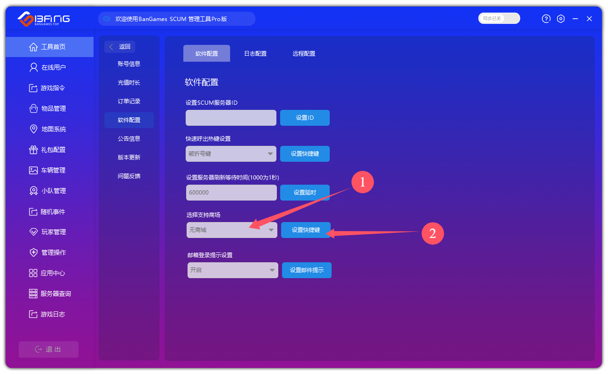Click the badge icon beside 小队管理
608x374 pixels.
click(x=33, y=191)
